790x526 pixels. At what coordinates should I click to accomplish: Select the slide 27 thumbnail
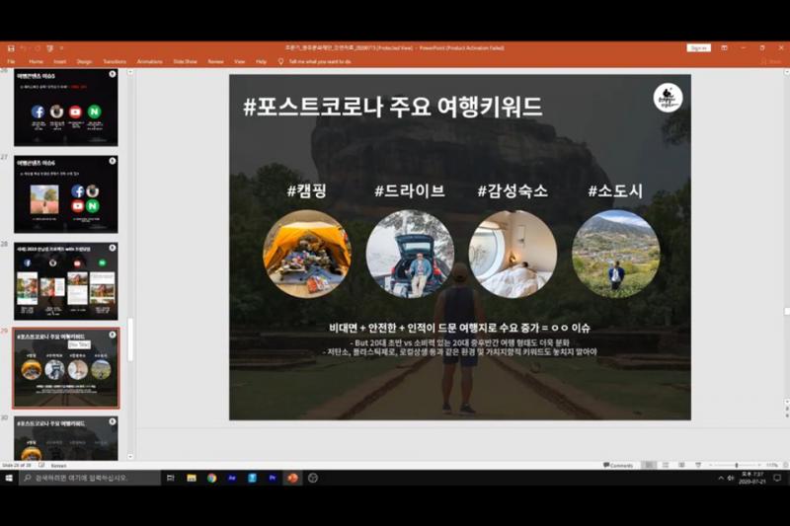click(x=66, y=193)
